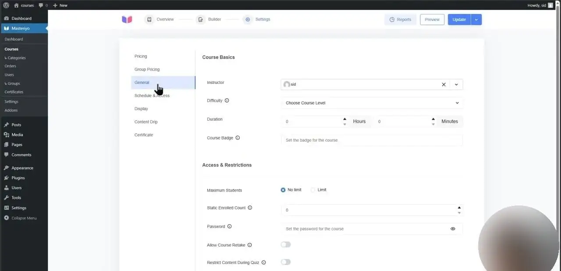Viewport: 561px width, 271px height.
Task: Click the Course Badge input field
Action: 372,140
